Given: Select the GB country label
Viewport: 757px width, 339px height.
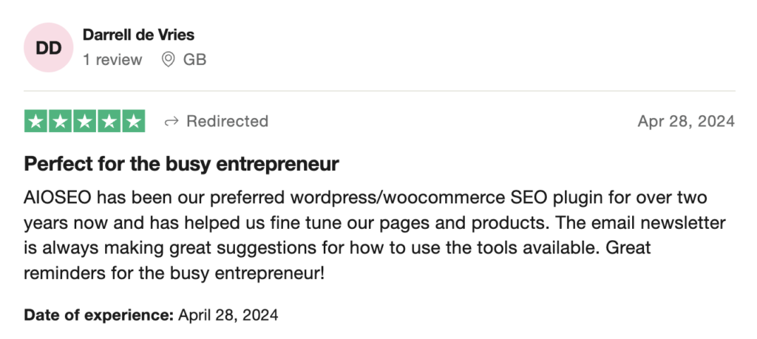Looking at the screenshot, I should (x=194, y=60).
